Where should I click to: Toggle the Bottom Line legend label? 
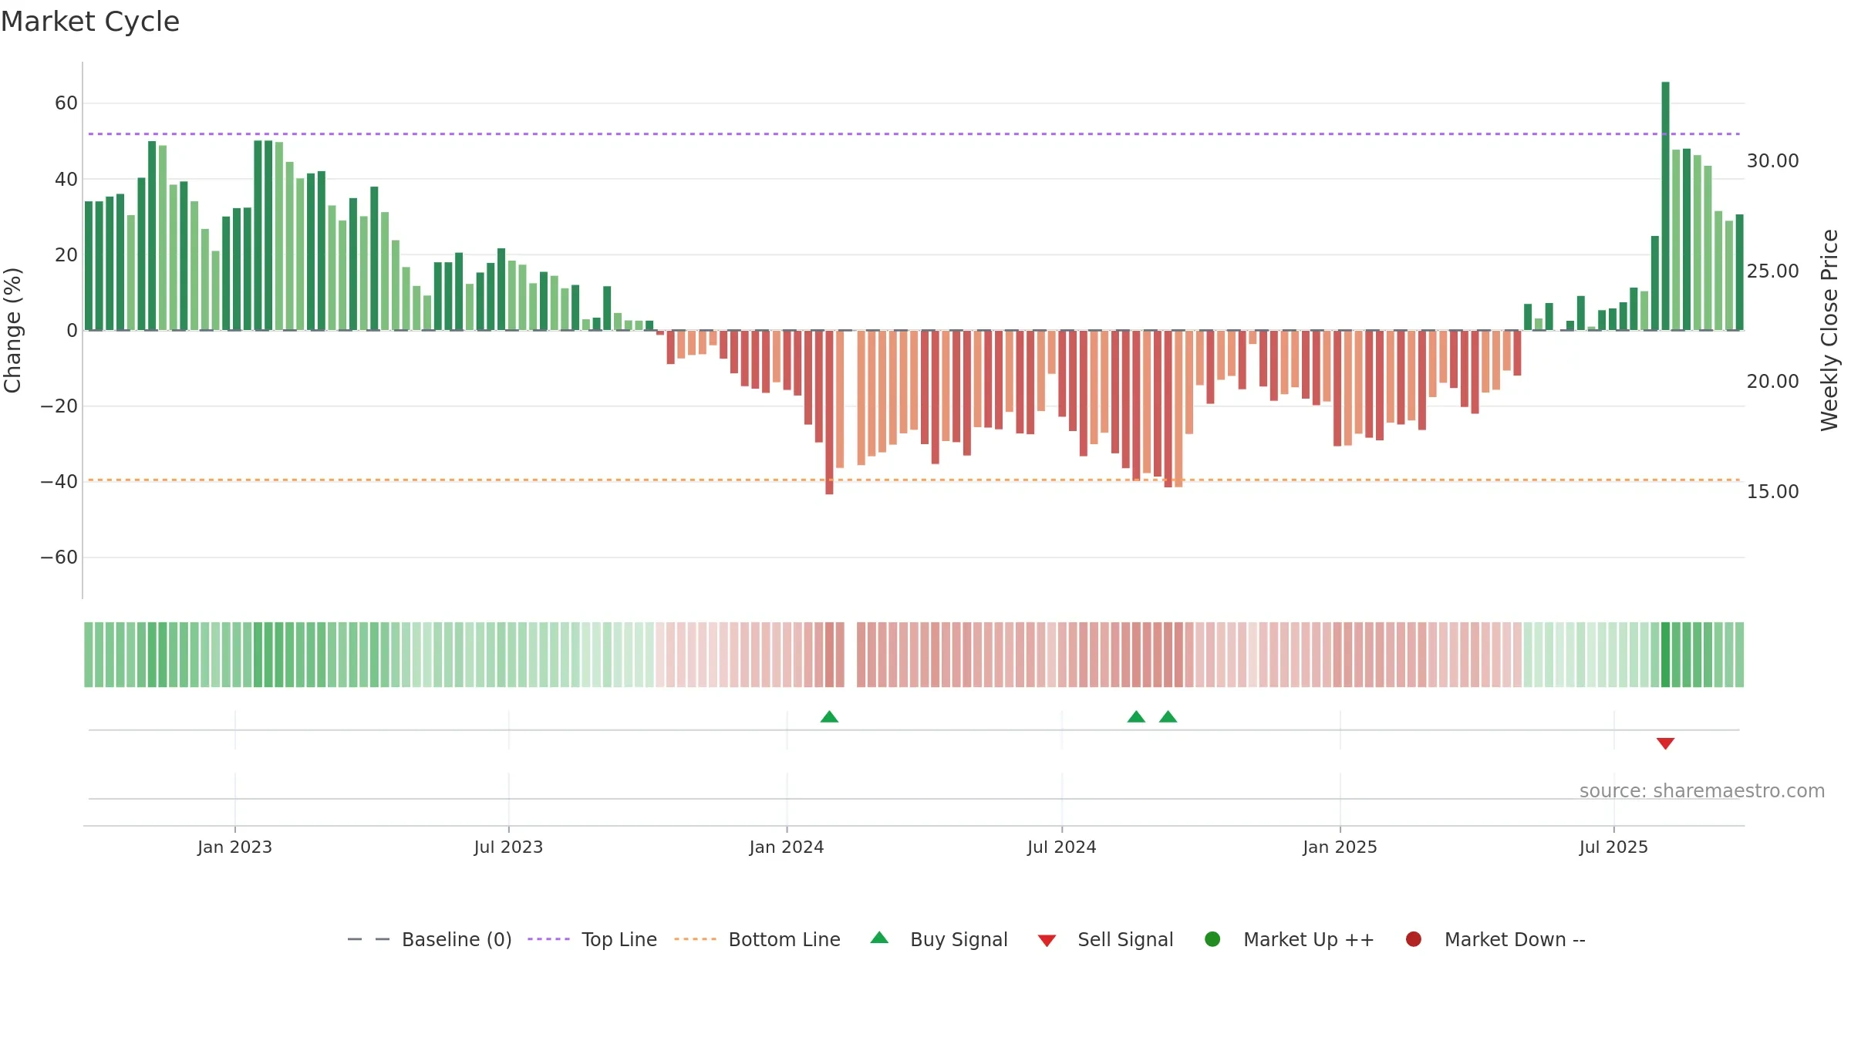pyautogui.click(x=784, y=939)
